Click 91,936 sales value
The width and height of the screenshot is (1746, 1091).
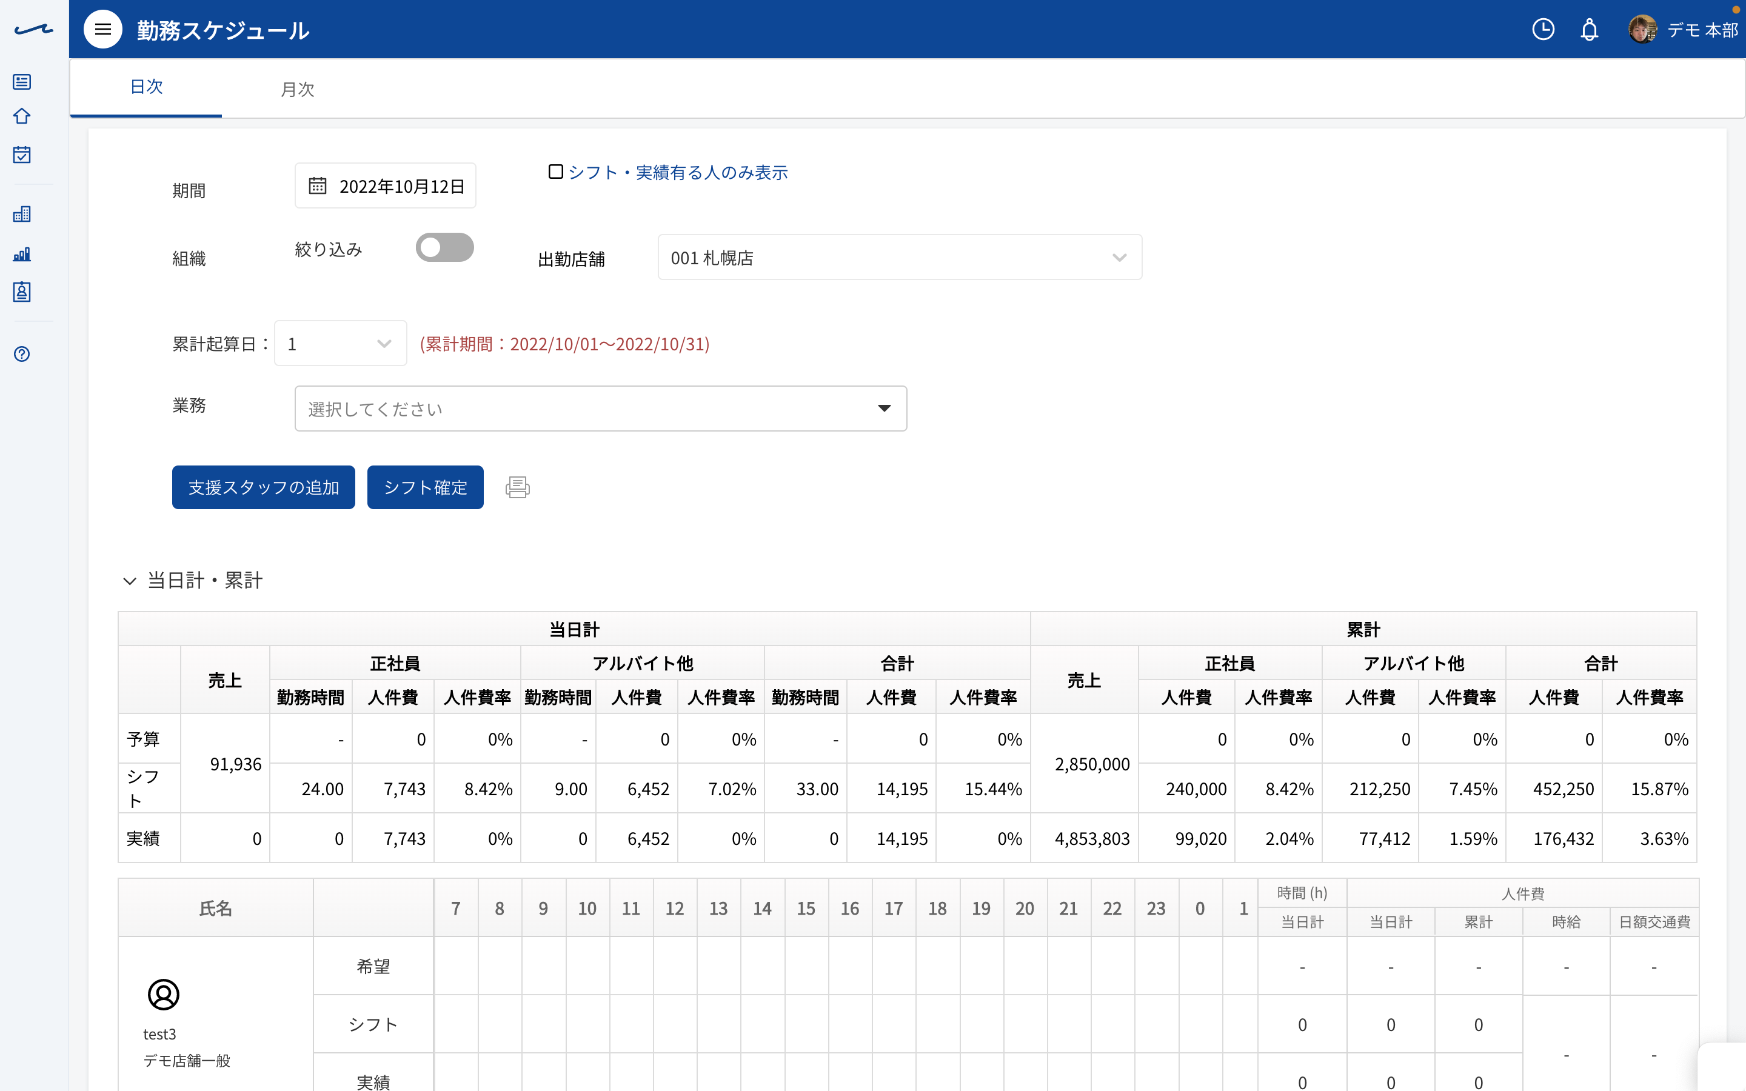(x=235, y=764)
